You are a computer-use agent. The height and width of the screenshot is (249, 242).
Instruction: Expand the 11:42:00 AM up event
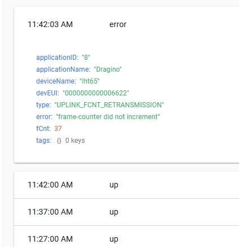[126, 185]
